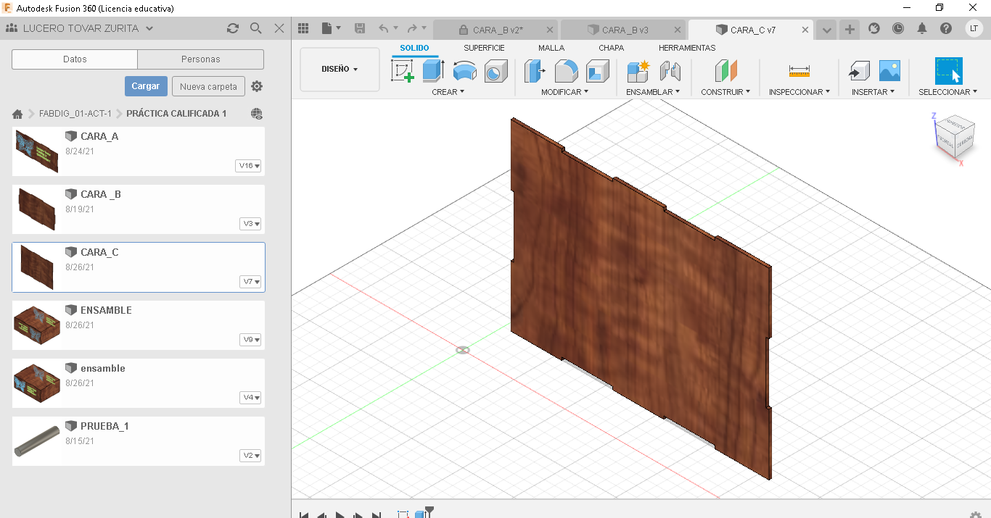Select the Hole tool
991x518 pixels.
pos(496,71)
